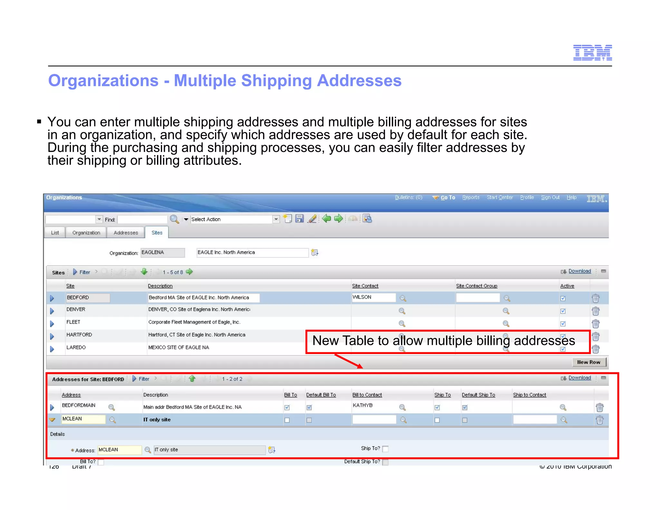This screenshot has width=660, height=510.
Task: Delete the BEDFORDMAIN address row with trash icon
Action: pyautogui.click(x=599, y=407)
